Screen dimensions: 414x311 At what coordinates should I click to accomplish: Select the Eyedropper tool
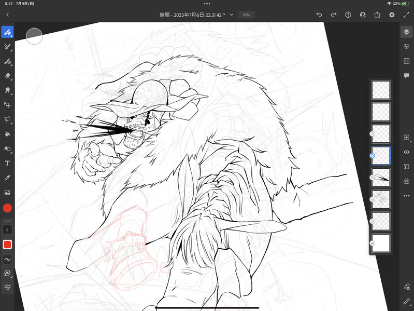(x=7, y=178)
